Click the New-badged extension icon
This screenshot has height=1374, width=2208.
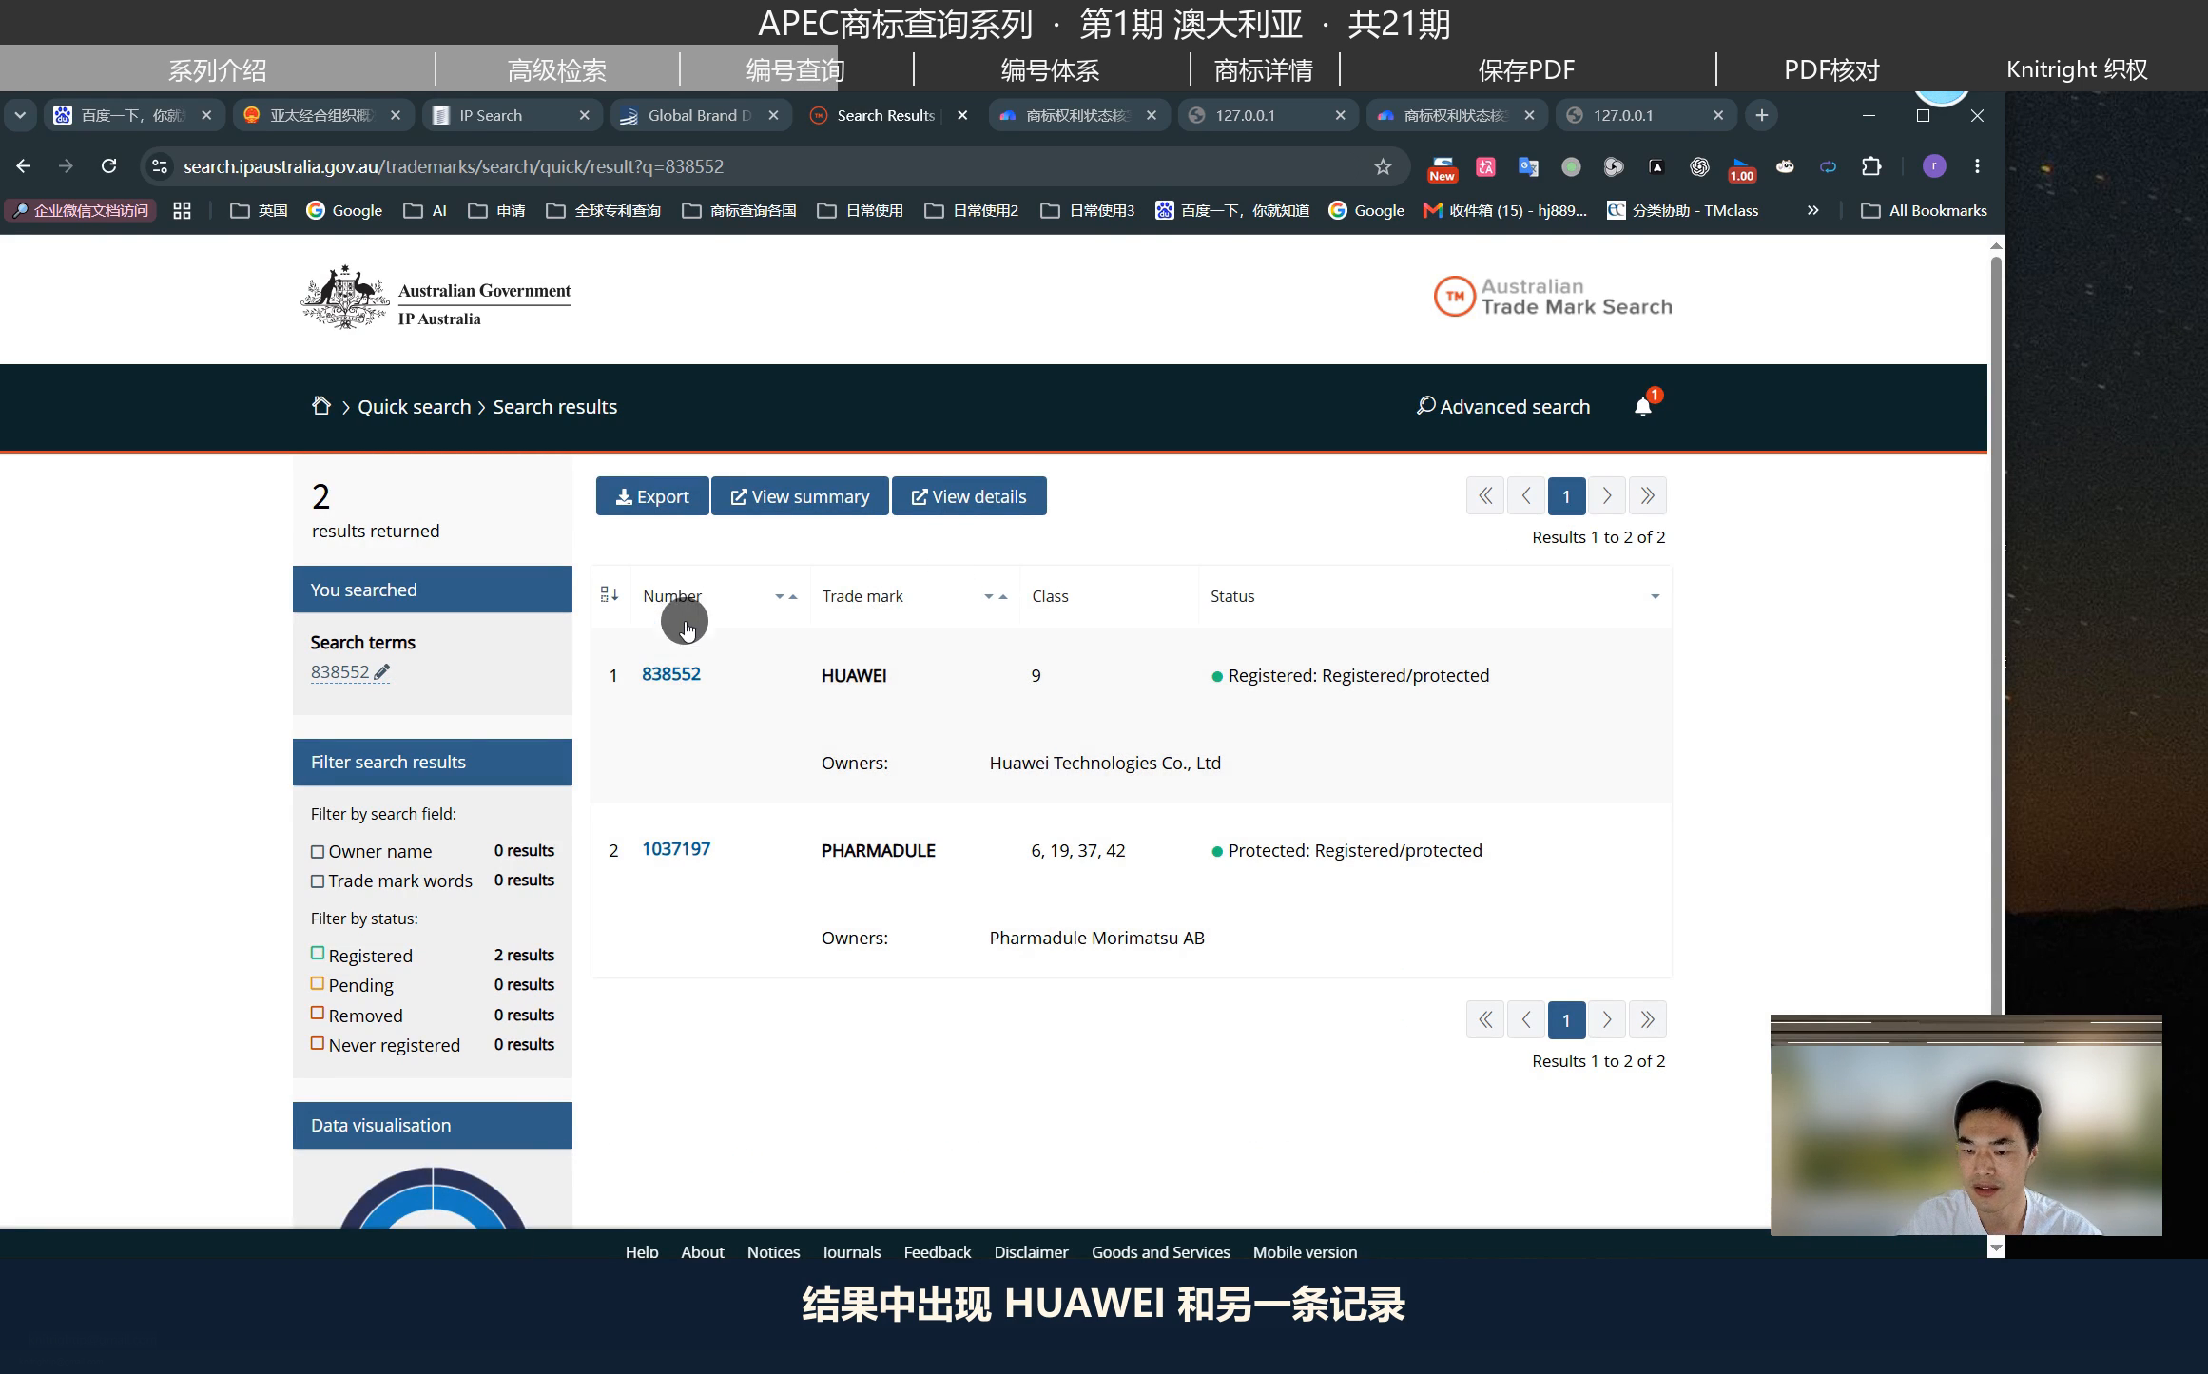coord(1442,168)
